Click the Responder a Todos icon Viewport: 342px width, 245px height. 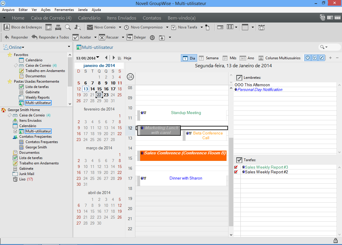(x=34, y=37)
